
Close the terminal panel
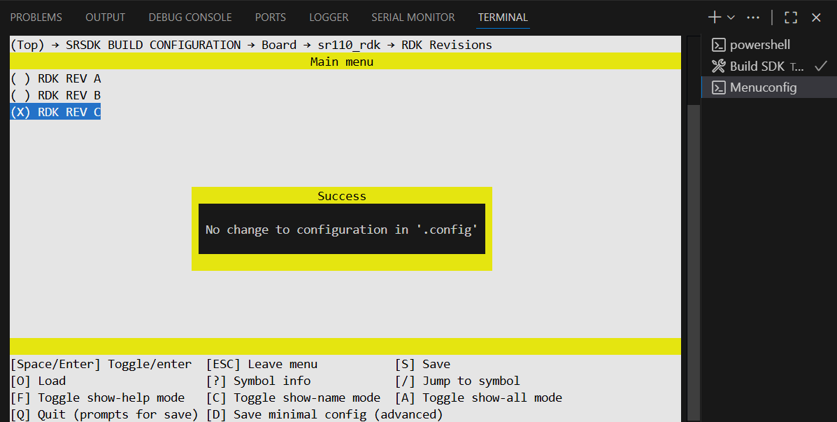816,17
